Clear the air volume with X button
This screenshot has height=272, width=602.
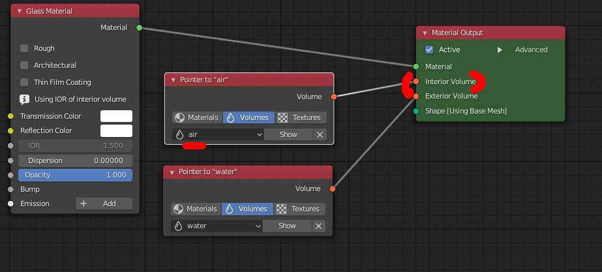[x=320, y=134]
